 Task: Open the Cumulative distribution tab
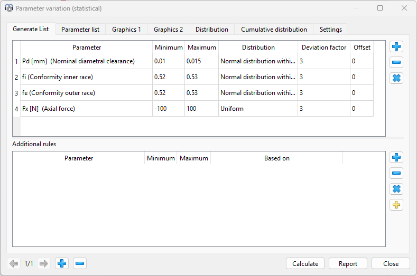(x=274, y=30)
